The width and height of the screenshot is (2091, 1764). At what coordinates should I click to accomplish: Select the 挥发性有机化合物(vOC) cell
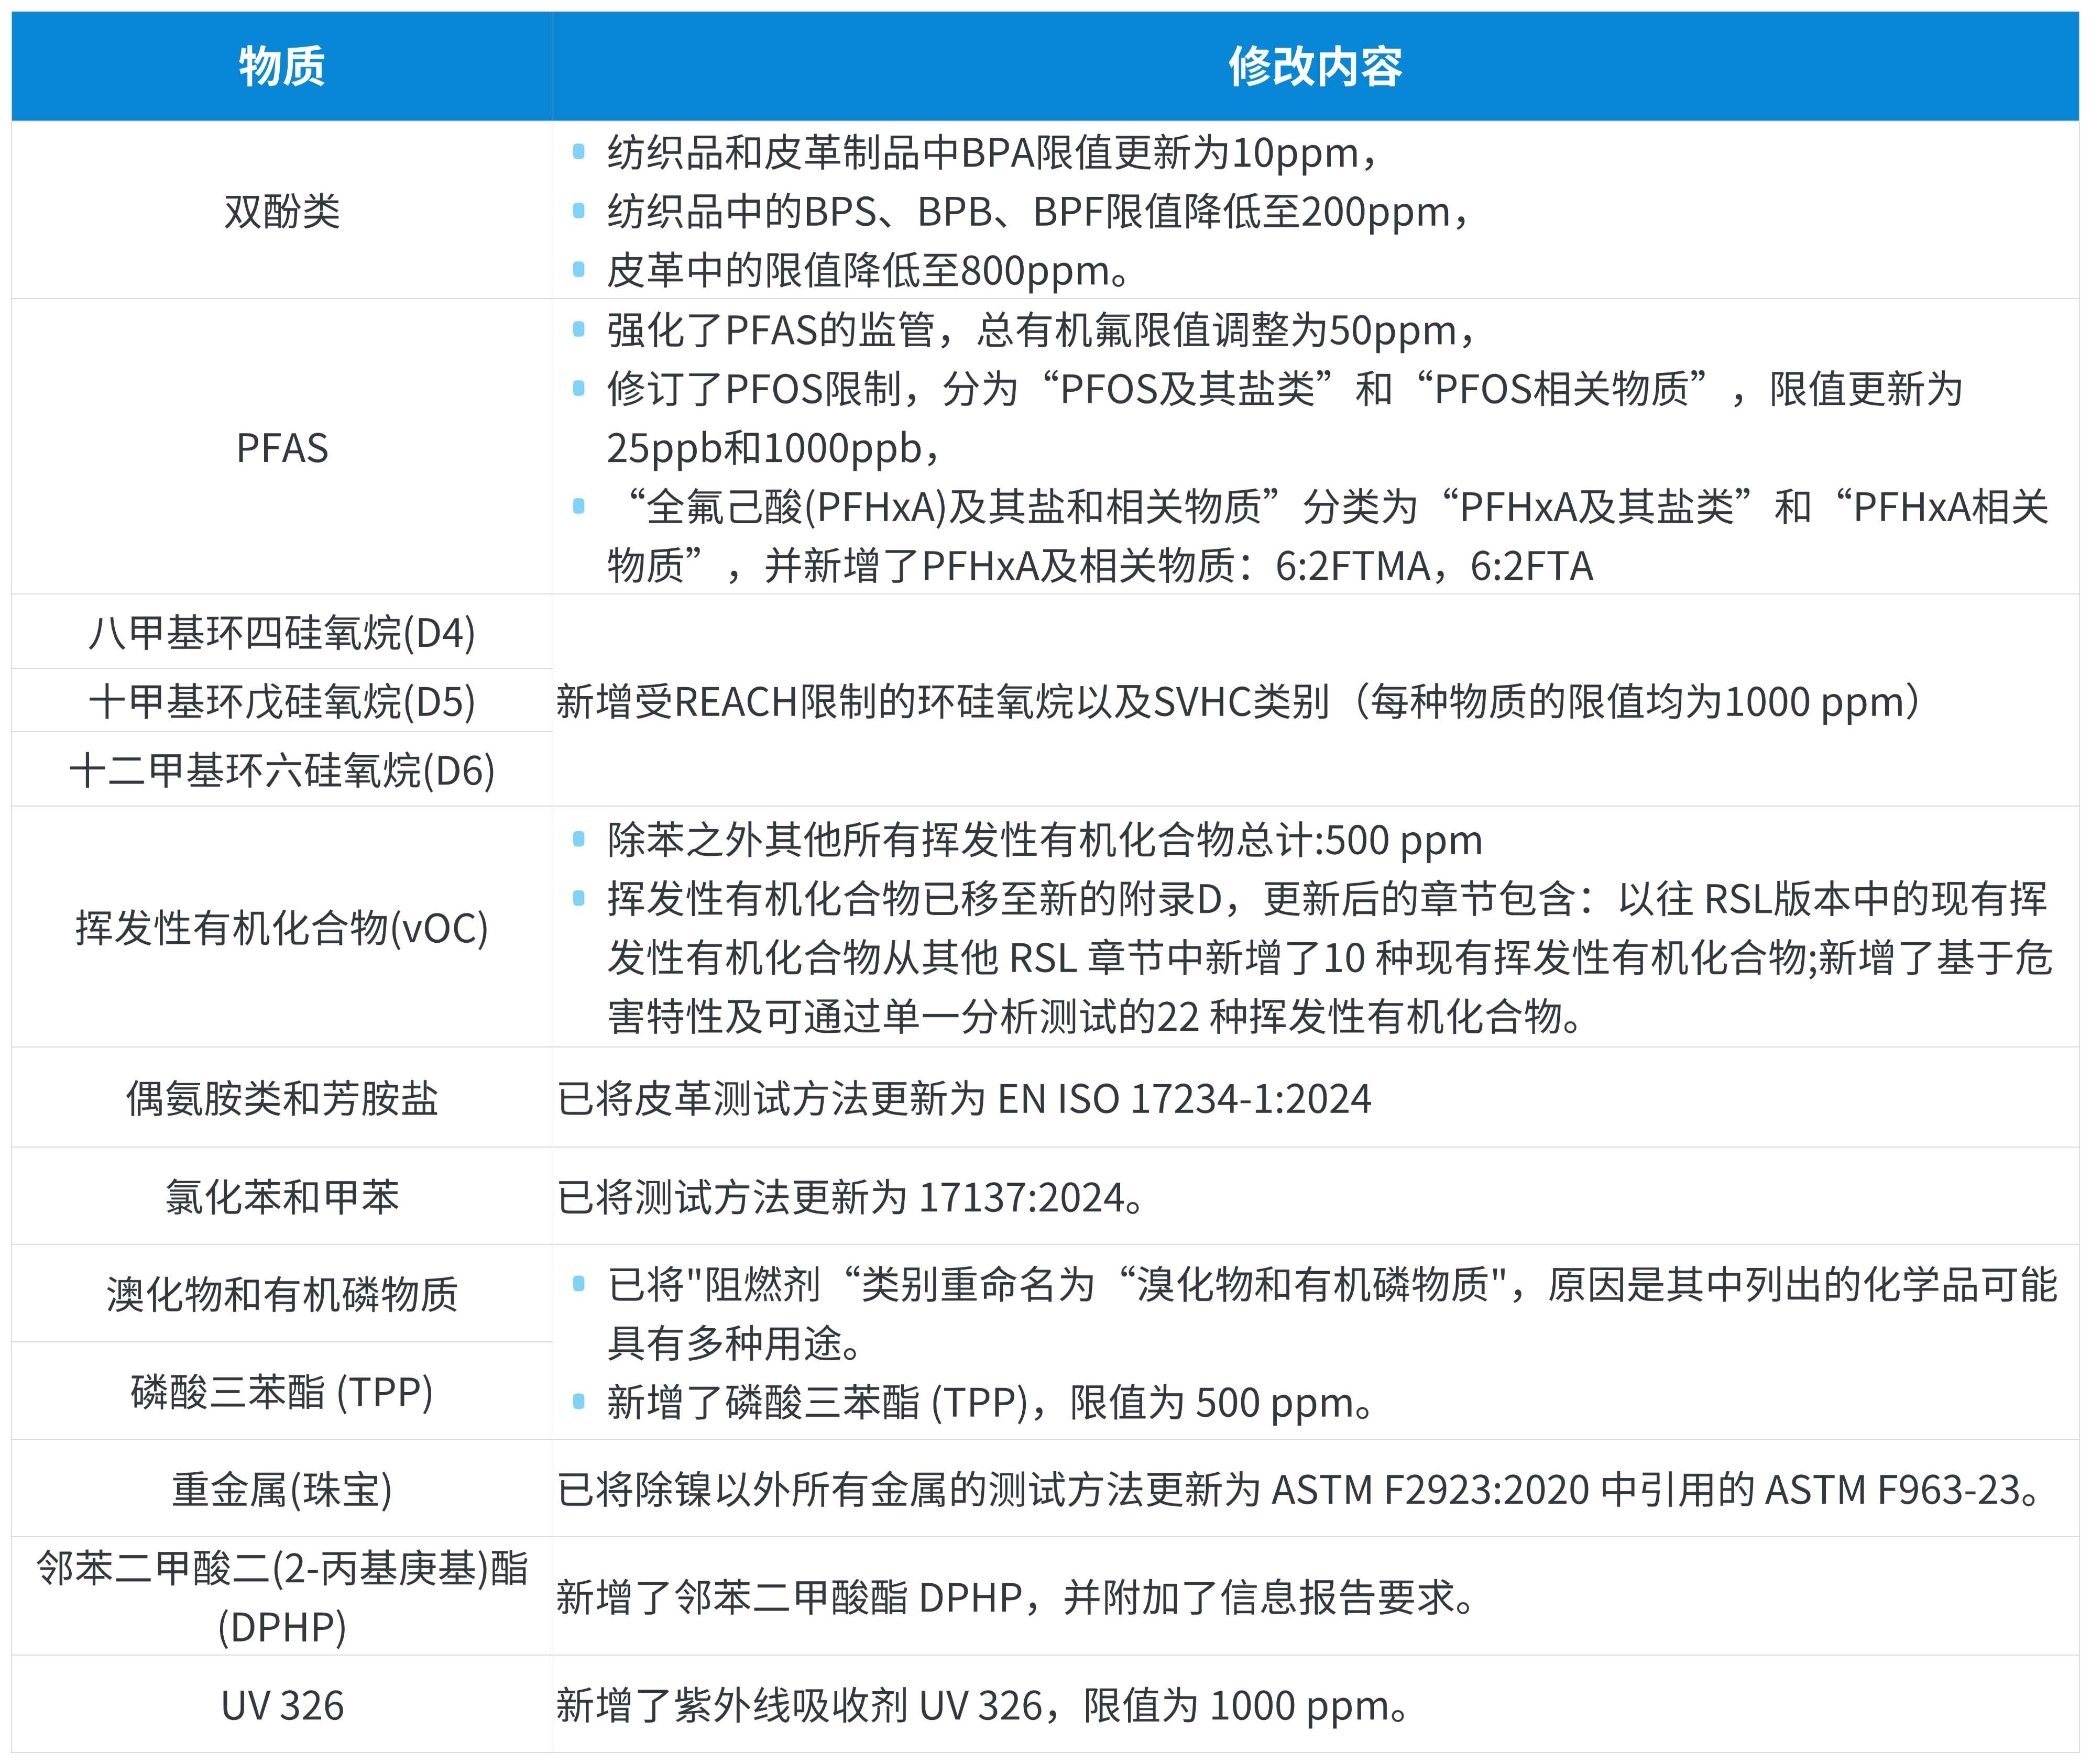[x=282, y=927]
